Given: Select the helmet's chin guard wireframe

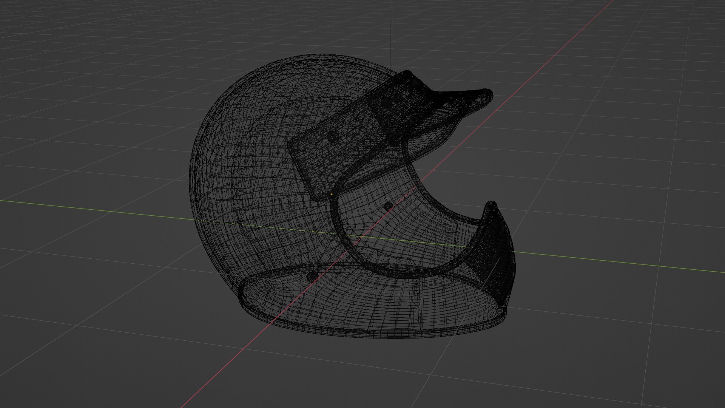Looking at the screenshot, I should point(495,253).
